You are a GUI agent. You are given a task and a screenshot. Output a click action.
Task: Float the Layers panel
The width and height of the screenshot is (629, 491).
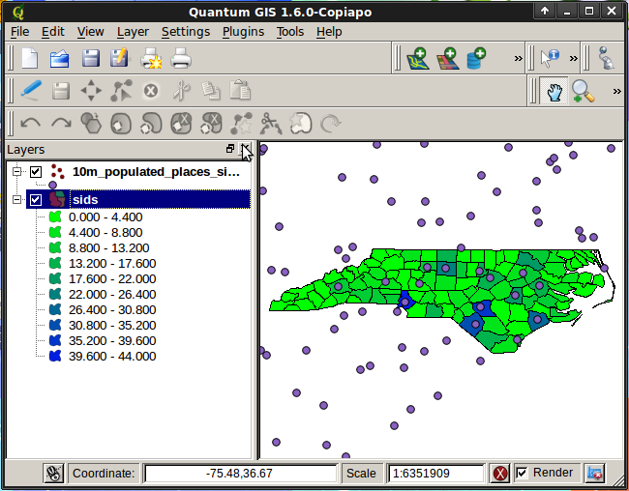(230, 149)
